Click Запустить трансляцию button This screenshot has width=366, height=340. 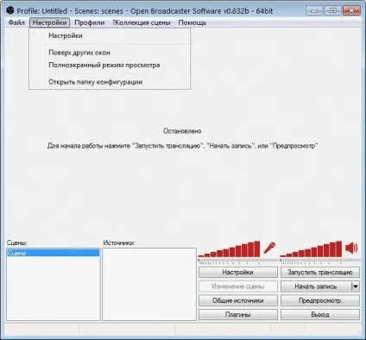[320, 272]
